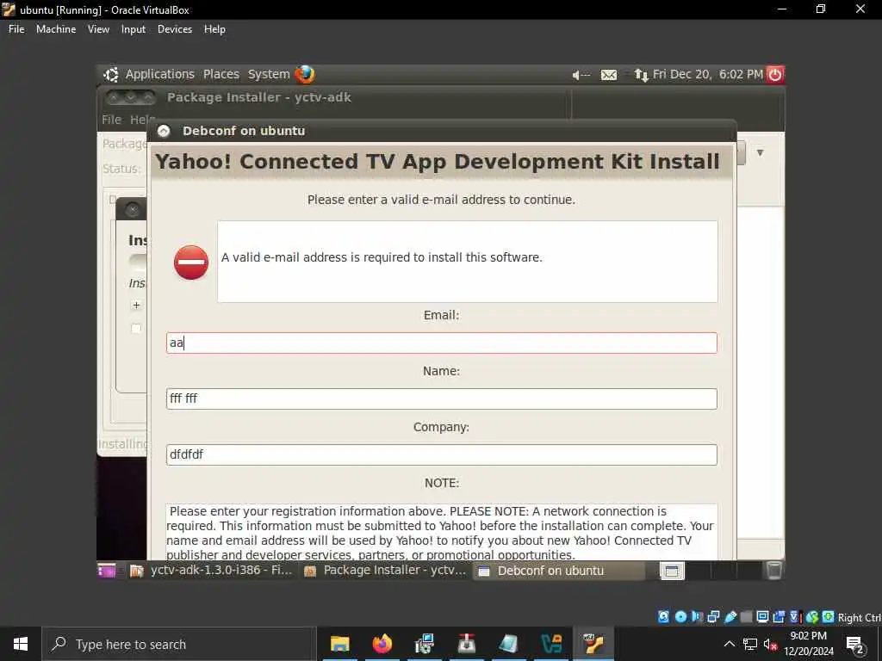Launch Firefox from the Ubuntu top panel

coord(305,74)
